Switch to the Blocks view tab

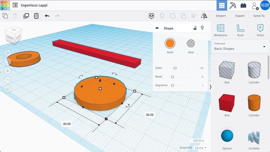click(243, 5)
